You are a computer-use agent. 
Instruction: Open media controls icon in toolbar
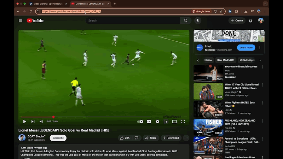tap(252, 11)
